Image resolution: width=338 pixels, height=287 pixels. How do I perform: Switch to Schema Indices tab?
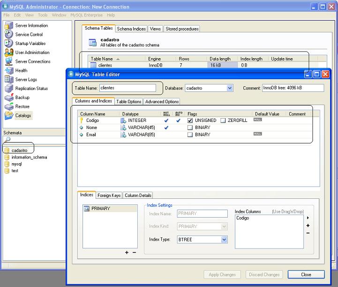pos(131,29)
